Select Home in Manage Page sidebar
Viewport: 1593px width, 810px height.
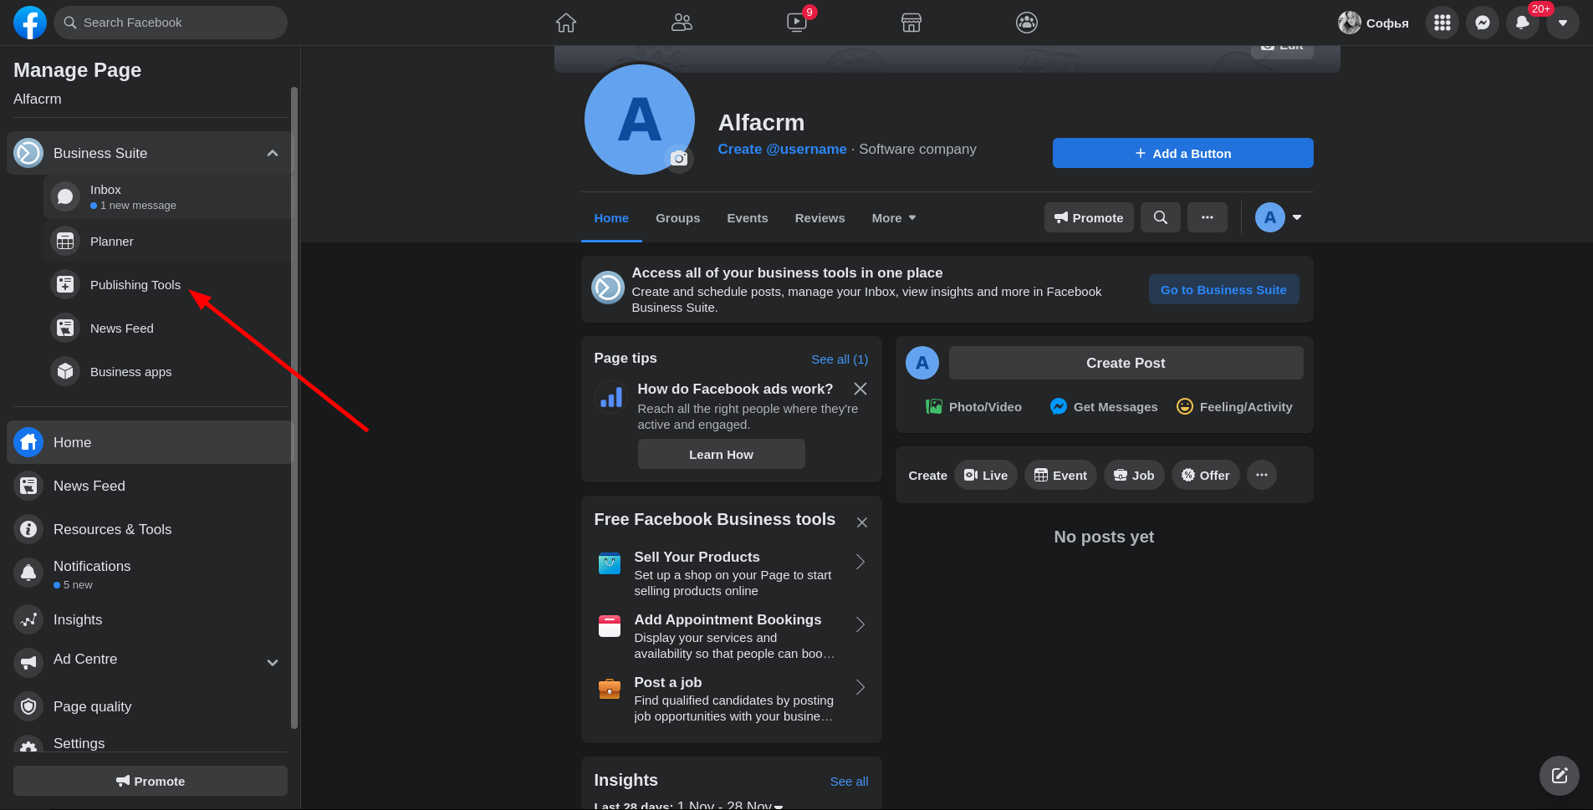pos(149,442)
